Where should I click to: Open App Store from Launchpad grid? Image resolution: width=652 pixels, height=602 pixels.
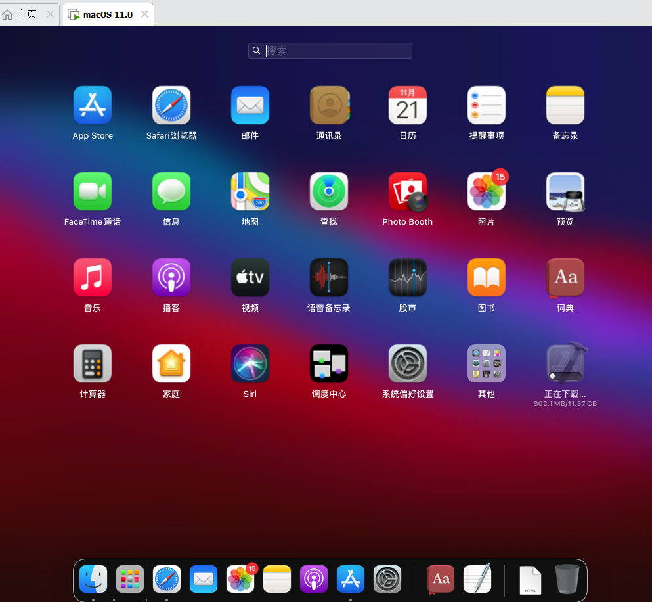point(93,106)
